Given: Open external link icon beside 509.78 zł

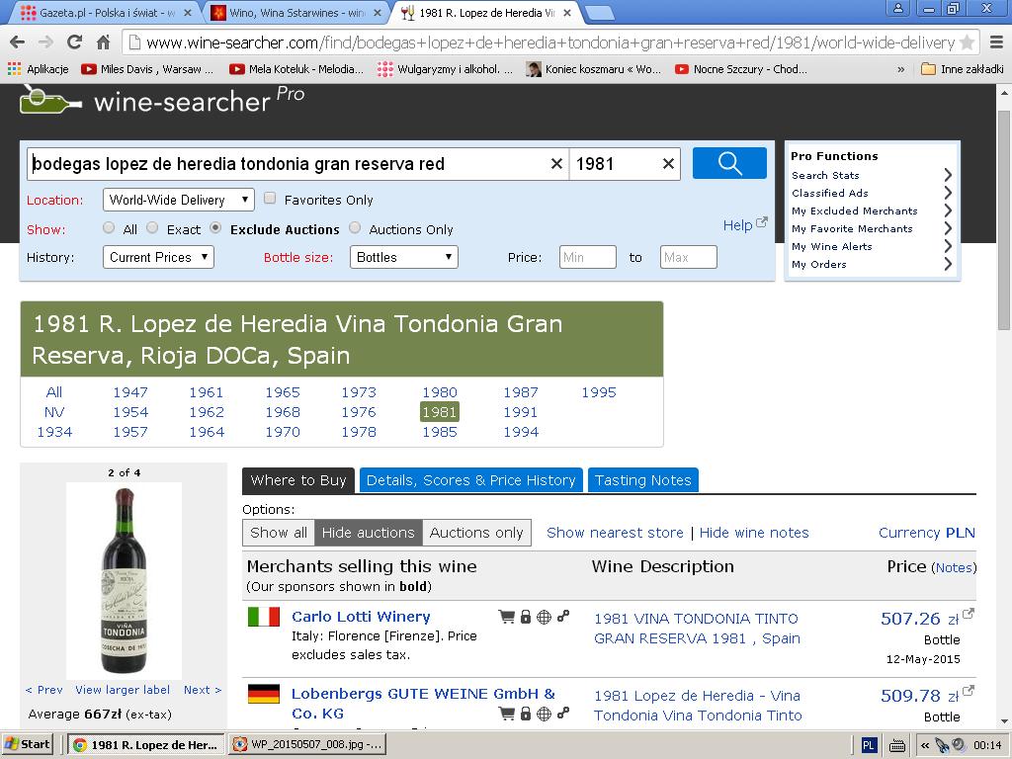Looking at the screenshot, I should (969, 691).
